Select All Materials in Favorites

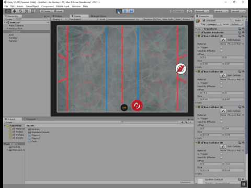coord(18,129)
